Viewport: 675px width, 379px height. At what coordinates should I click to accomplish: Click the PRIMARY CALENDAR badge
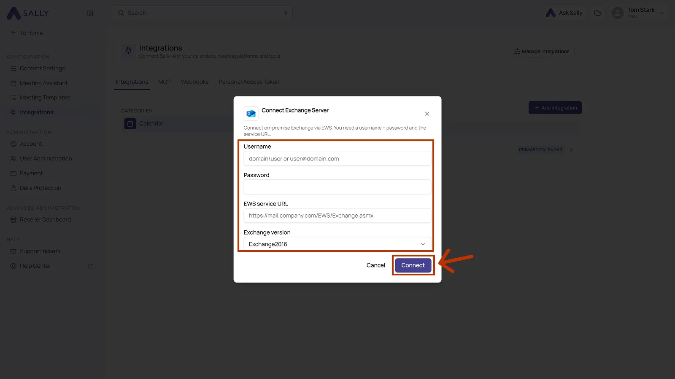pos(540,150)
